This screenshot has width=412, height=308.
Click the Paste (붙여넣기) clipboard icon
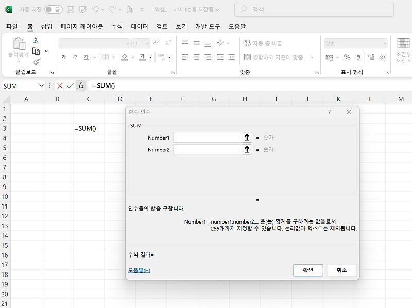click(19, 44)
